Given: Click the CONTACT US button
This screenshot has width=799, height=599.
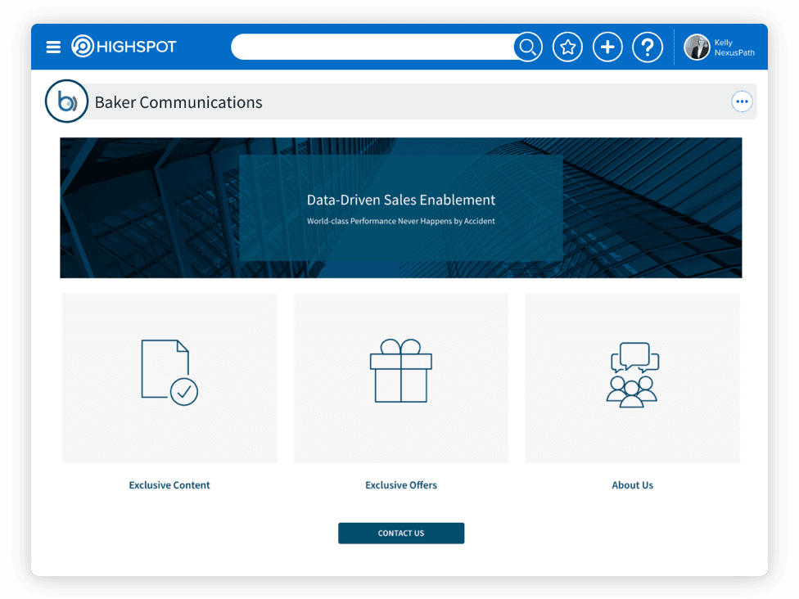Looking at the screenshot, I should click(x=401, y=533).
